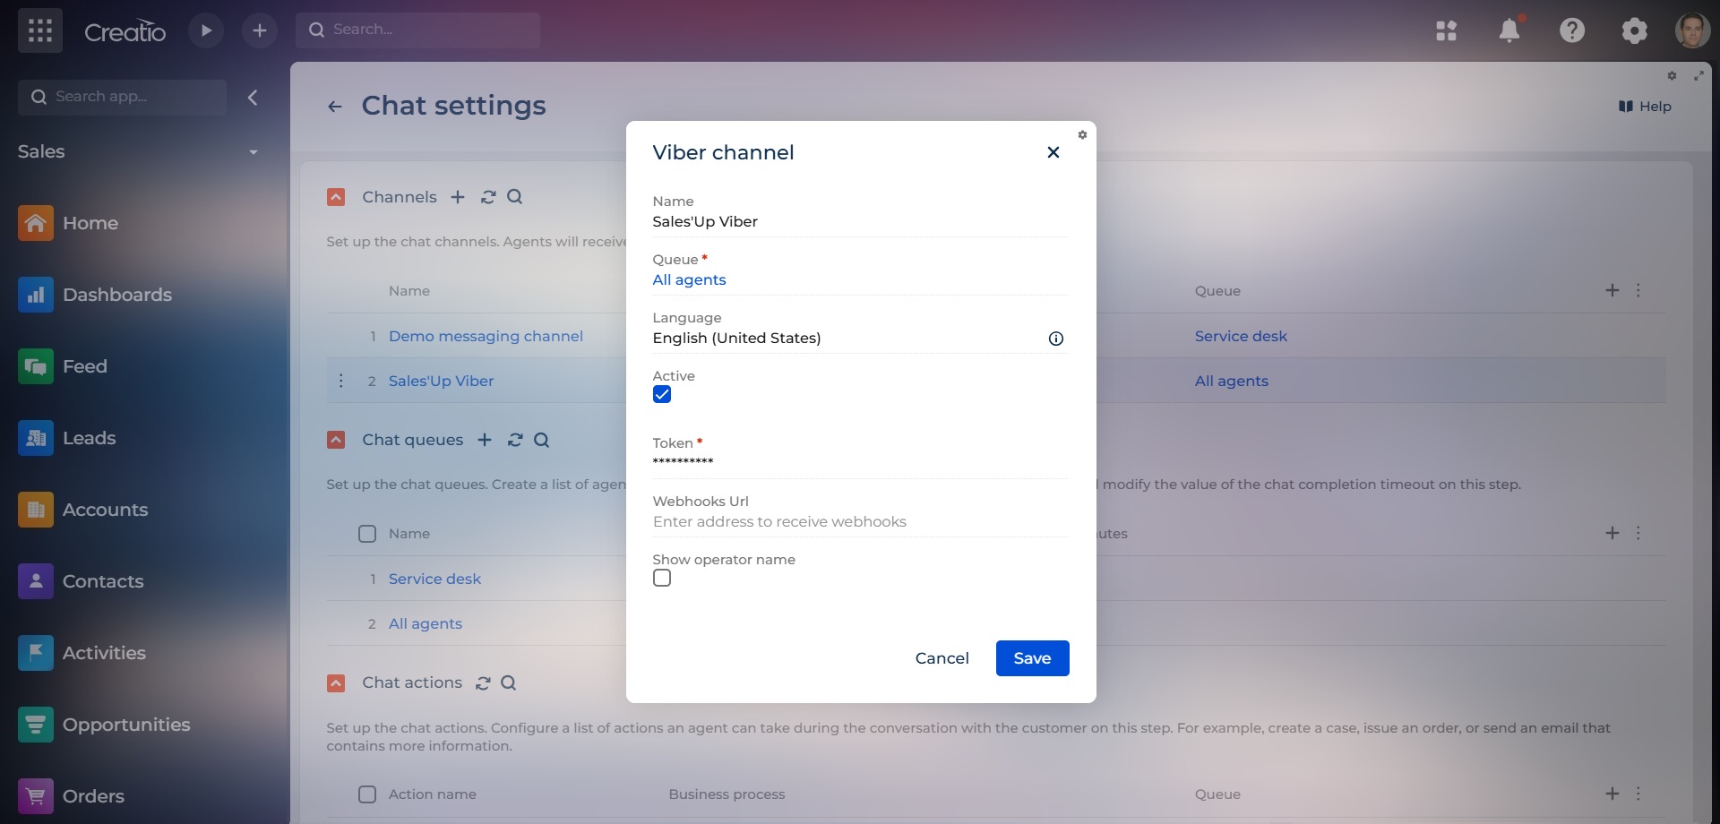Close the Viber channel dialog
Viewport: 1720px width, 824px height.
click(x=1053, y=152)
